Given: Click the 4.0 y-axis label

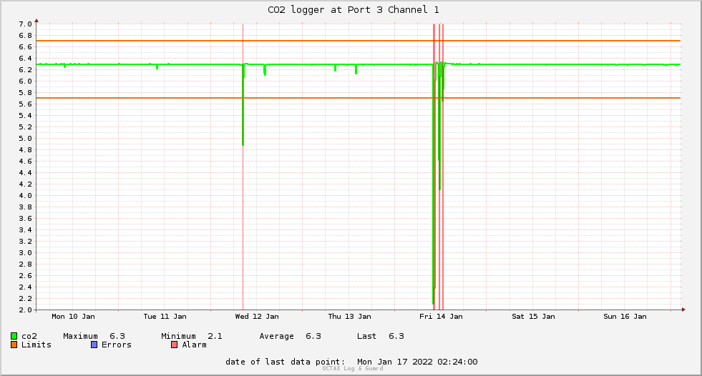Looking at the screenshot, I should 25,195.
